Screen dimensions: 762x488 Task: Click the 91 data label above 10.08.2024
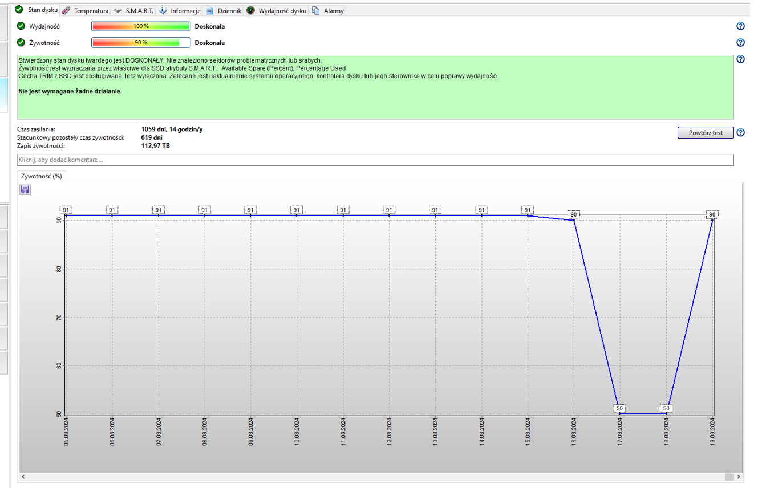[x=297, y=210]
